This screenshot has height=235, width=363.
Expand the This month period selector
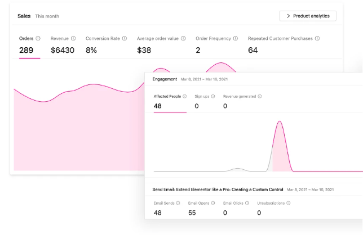(x=47, y=16)
